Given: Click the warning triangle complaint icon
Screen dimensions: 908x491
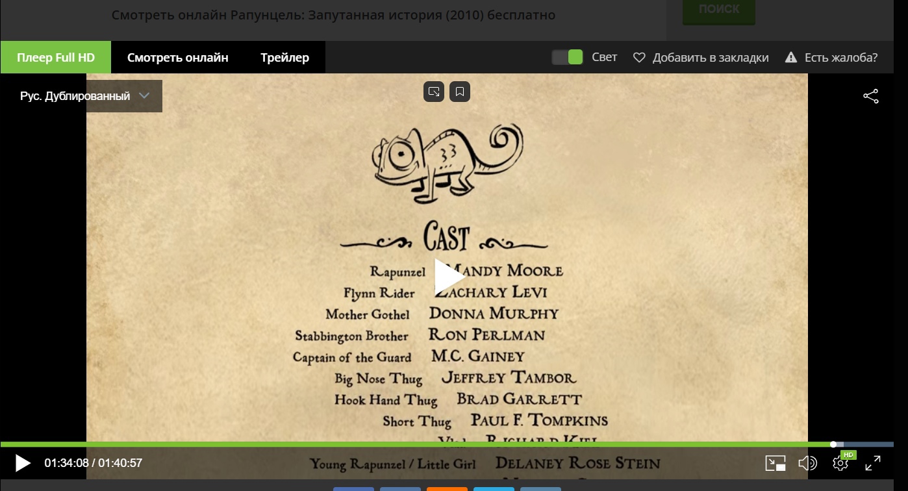Looking at the screenshot, I should (x=790, y=57).
